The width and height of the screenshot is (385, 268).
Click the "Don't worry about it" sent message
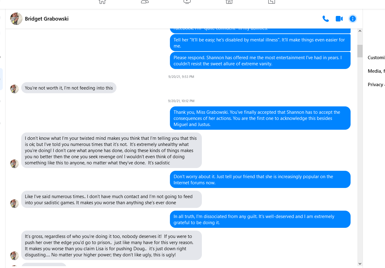pyautogui.click(x=260, y=179)
